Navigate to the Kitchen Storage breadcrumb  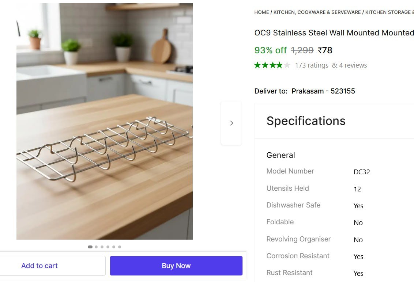pyautogui.click(x=389, y=12)
